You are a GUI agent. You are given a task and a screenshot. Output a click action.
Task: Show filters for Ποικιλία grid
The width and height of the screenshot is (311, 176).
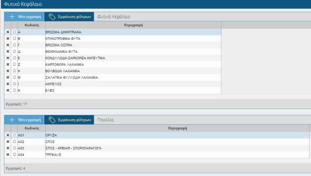pos(69,120)
